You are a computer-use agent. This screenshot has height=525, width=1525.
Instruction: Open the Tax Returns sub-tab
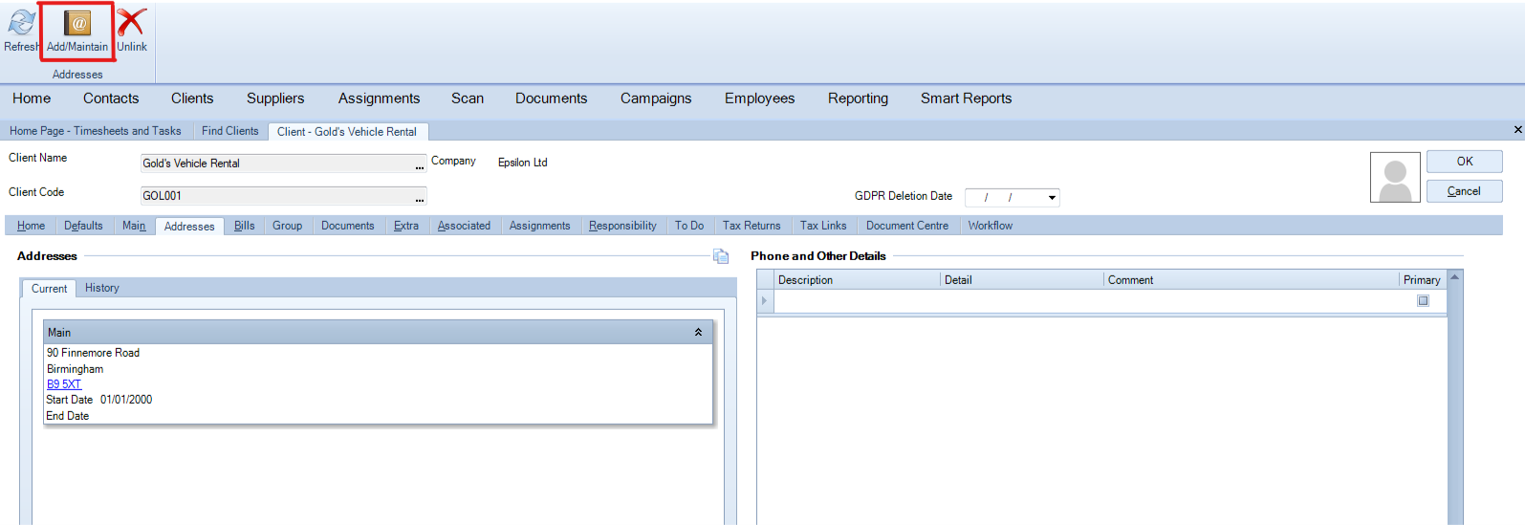point(752,226)
